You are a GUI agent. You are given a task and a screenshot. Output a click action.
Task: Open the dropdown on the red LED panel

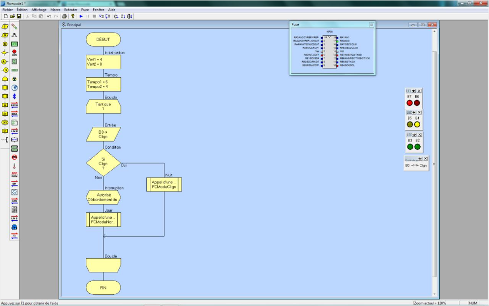413,90
